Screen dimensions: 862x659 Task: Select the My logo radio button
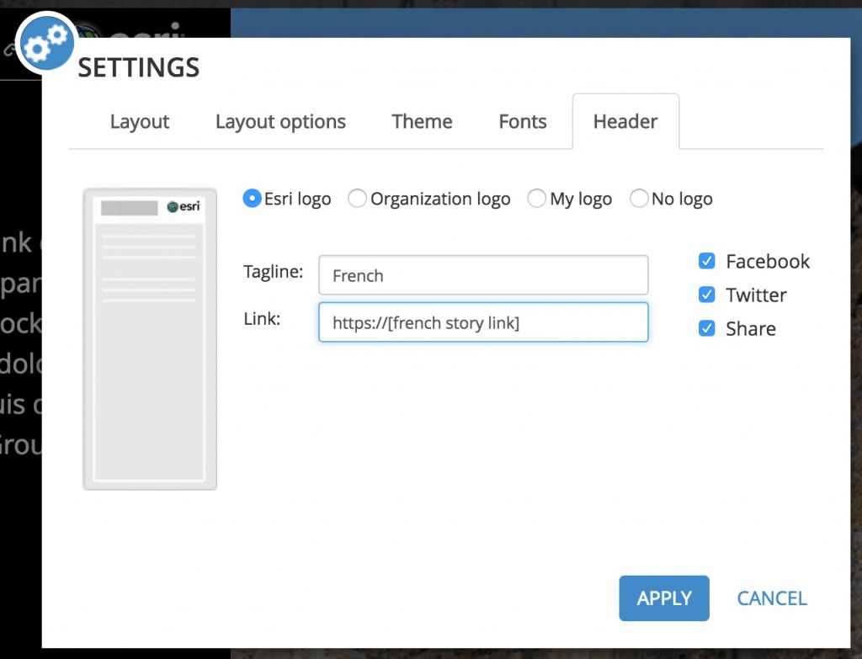pos(536,199)
